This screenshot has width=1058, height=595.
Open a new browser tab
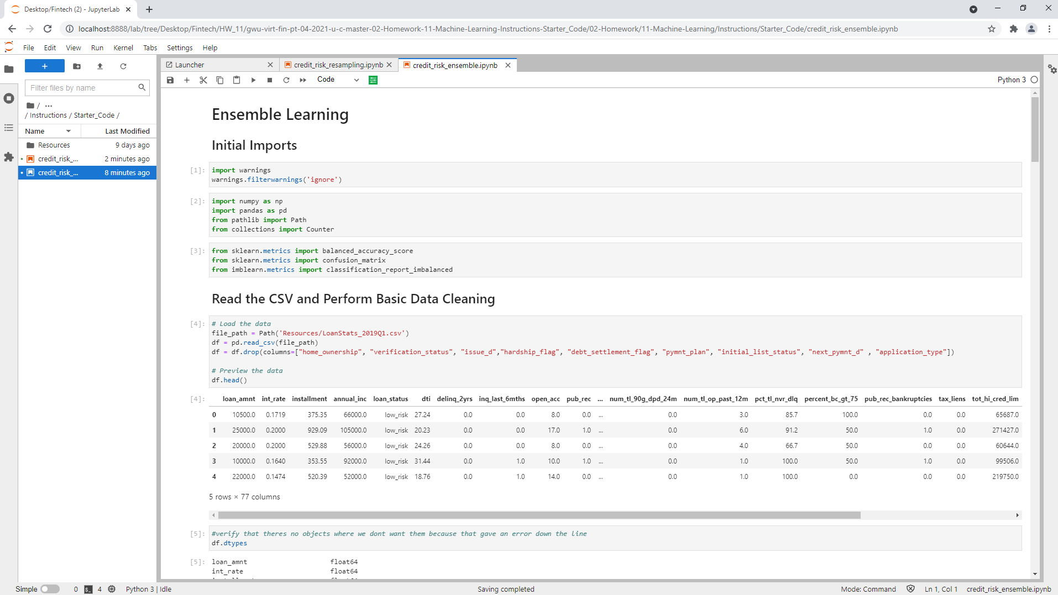click(149, 9)
